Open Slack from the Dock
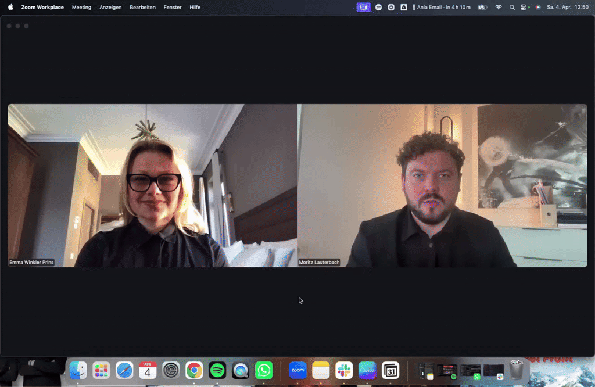The height and width of the screenshot is (387, 595). 344,370
